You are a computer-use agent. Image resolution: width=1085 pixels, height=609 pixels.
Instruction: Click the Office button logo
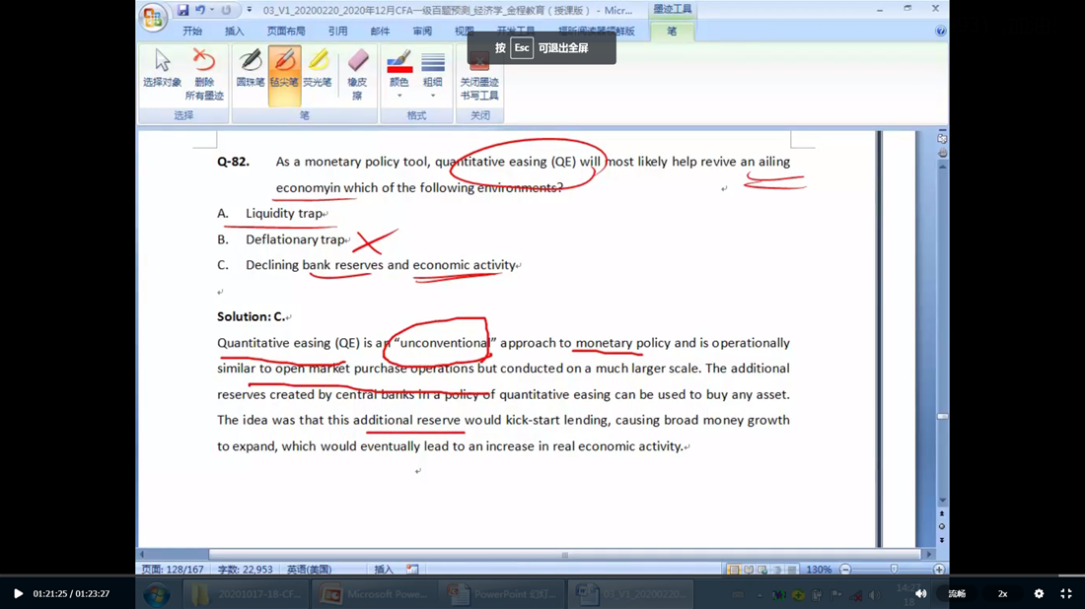point(153,18)
